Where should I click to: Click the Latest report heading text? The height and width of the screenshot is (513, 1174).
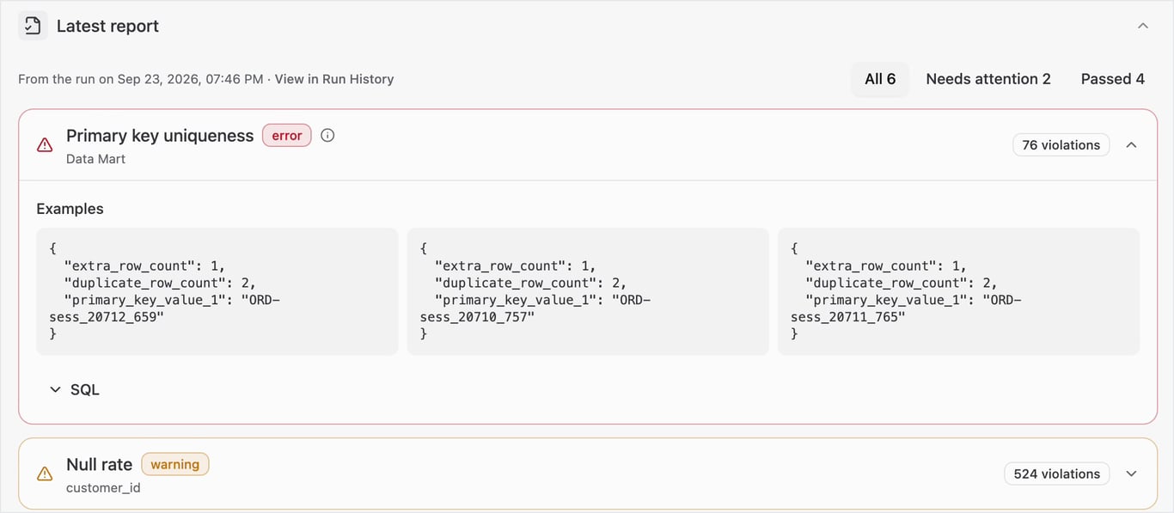pos(107,27)
